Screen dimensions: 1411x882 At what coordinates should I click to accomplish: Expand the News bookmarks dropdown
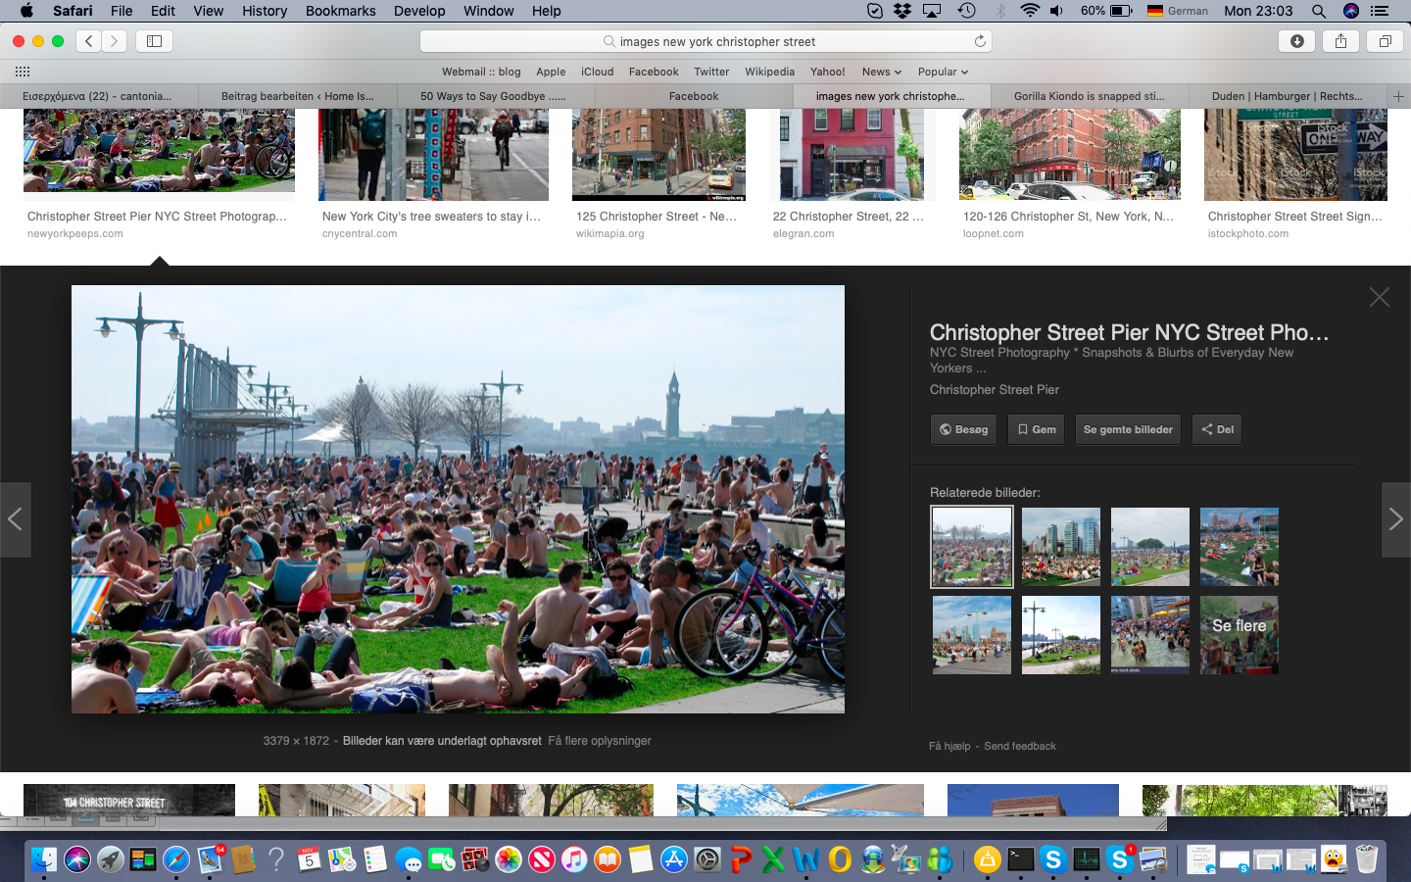(x=881, y=72)
